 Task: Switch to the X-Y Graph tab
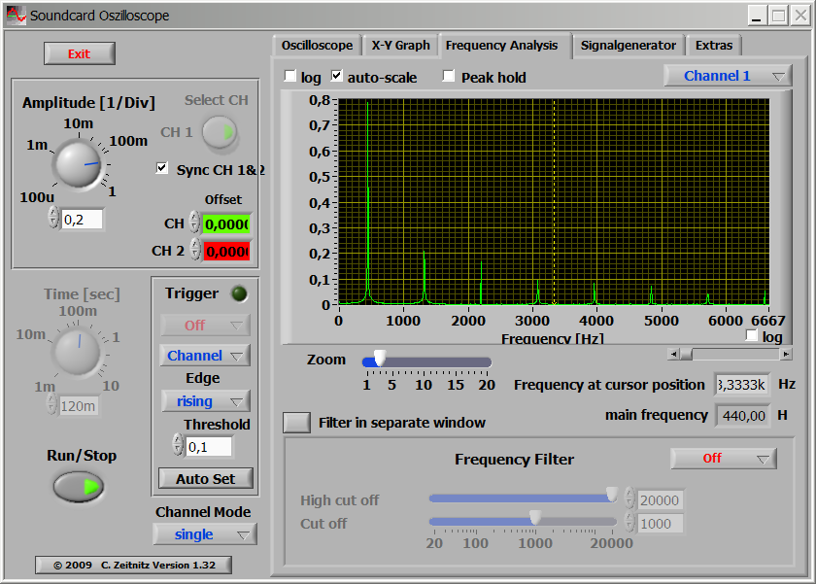(400, 46)
